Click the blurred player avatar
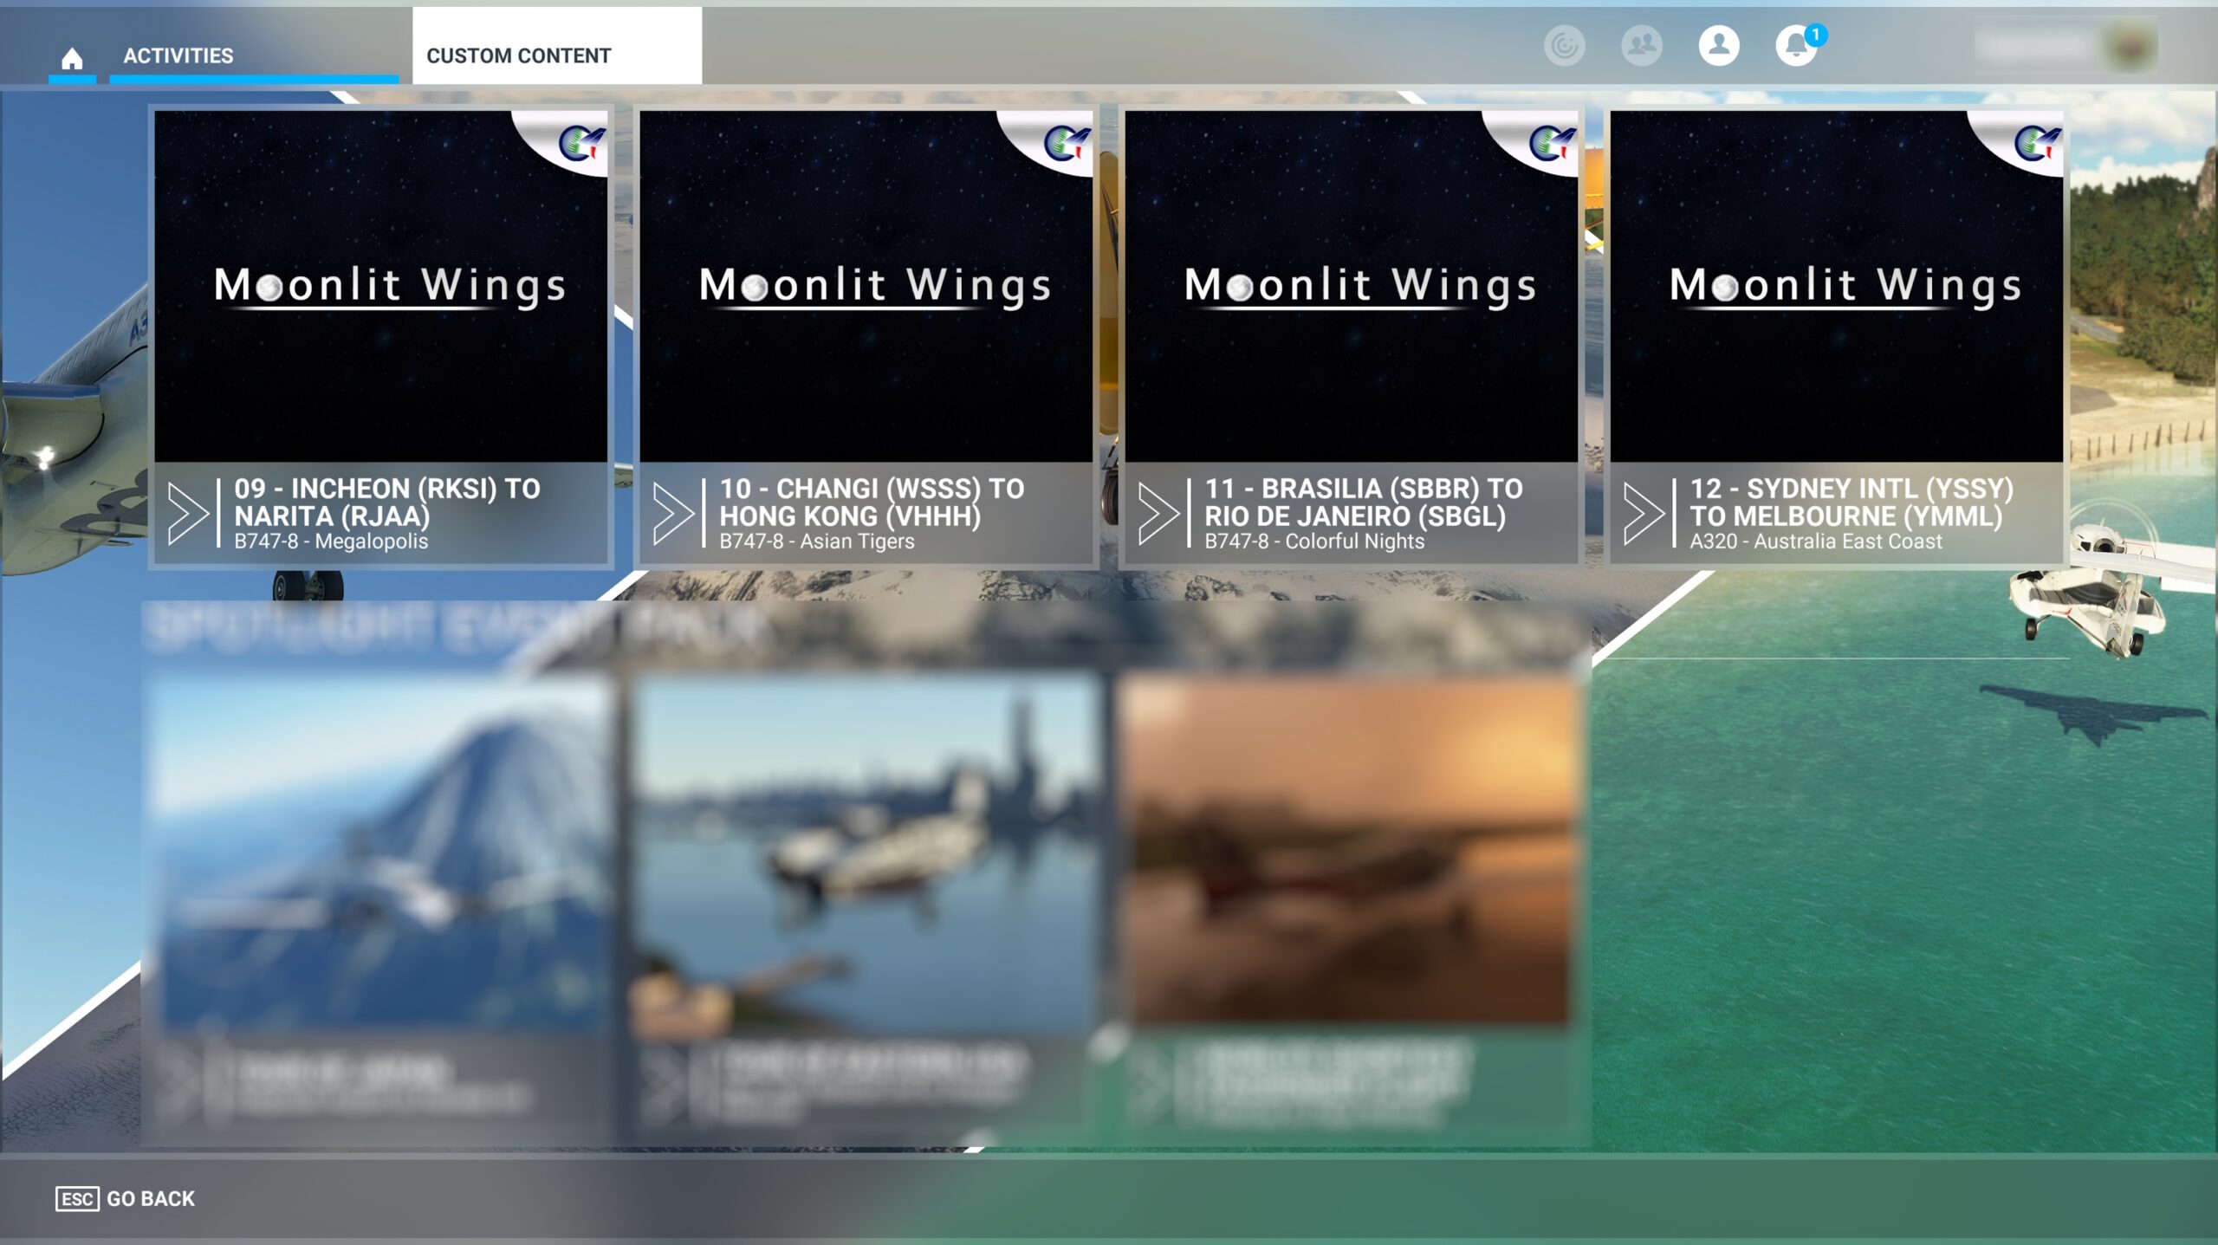The width and height of the screenshot is (2218, 1245). pyautogui.click(x=2131, y=46)
